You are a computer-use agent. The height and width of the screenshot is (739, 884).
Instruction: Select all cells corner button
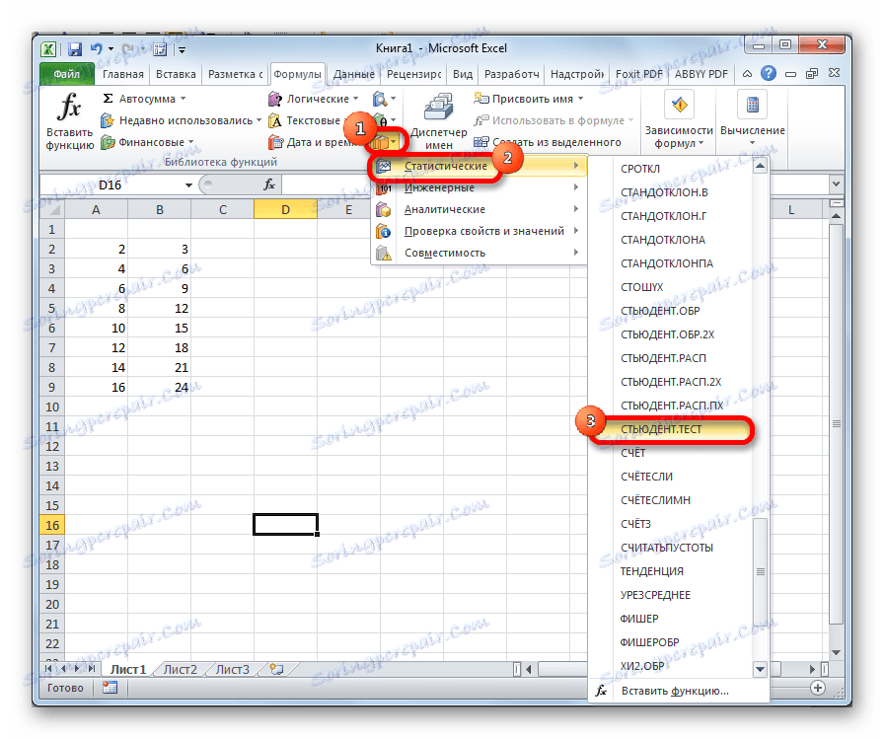point(52,210)
